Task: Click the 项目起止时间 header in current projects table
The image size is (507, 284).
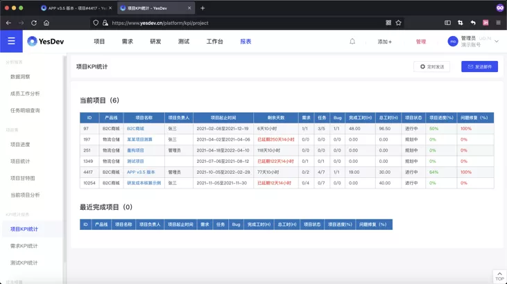Action: pos(223,118)
